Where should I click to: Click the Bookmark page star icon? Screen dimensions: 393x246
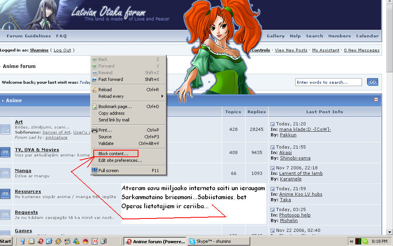pos(95,106)
